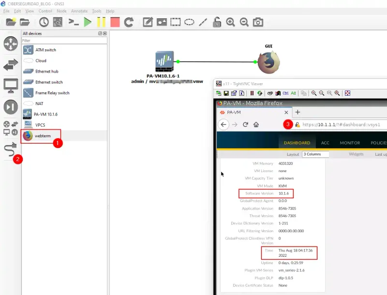Select the Add a note tool
Image resolution: width=387 pixels, height=295 pixels.
pos(148,22)
